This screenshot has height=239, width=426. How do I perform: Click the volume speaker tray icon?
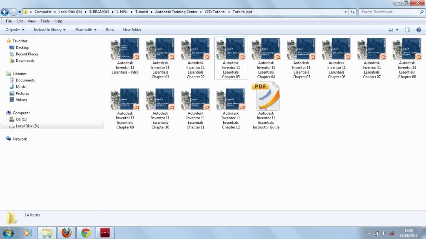coord(384,233)
